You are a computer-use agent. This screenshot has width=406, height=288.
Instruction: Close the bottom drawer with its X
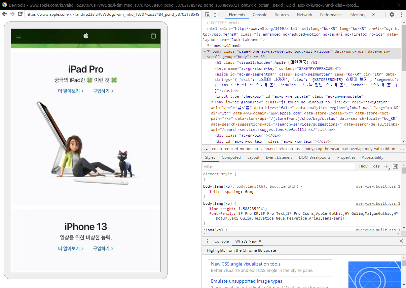[401, 241]
